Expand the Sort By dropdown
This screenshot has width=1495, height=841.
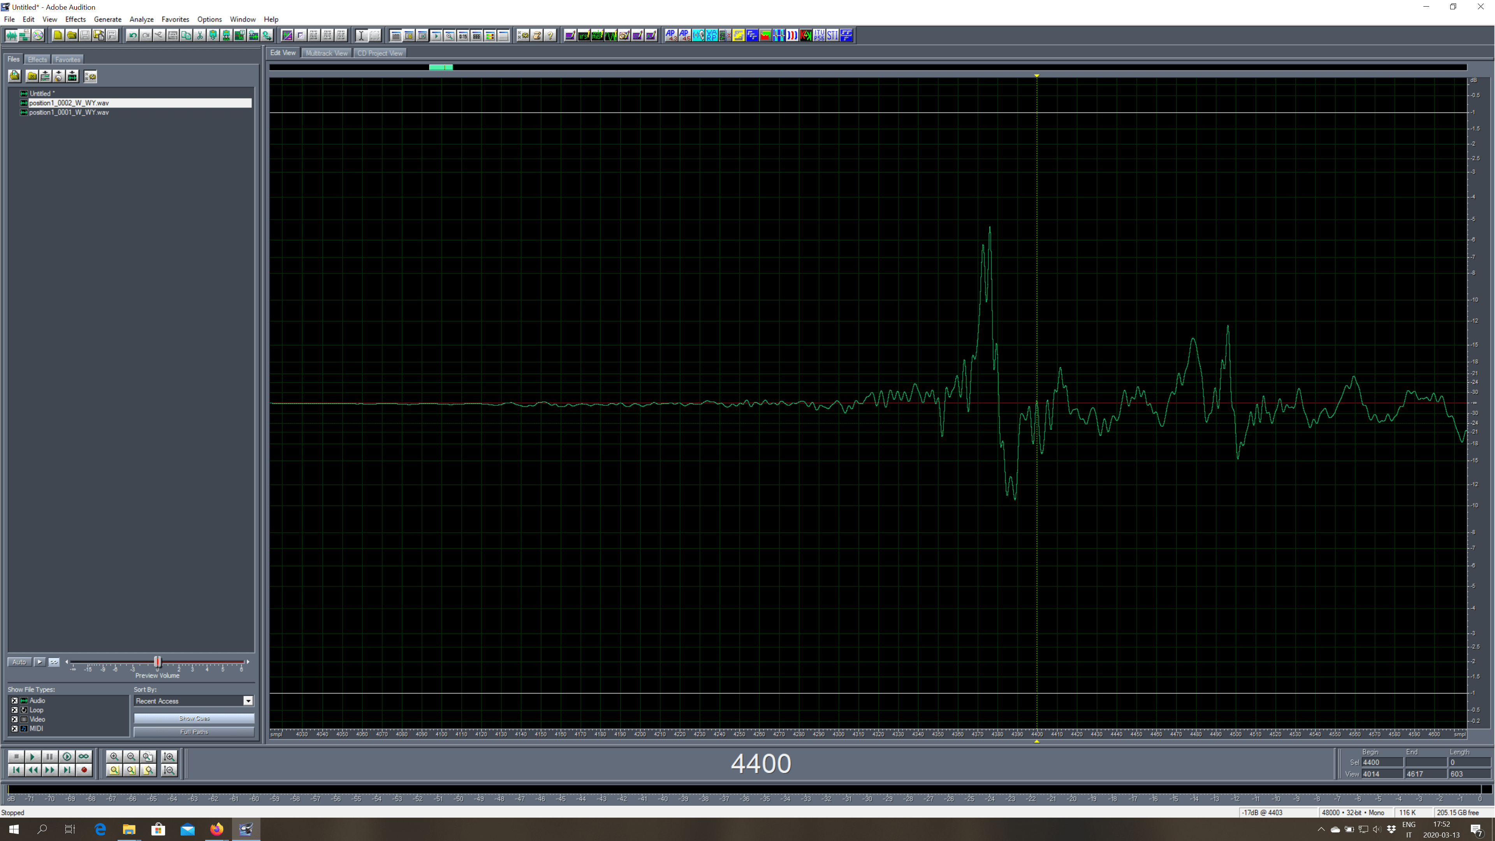(248, 700)
